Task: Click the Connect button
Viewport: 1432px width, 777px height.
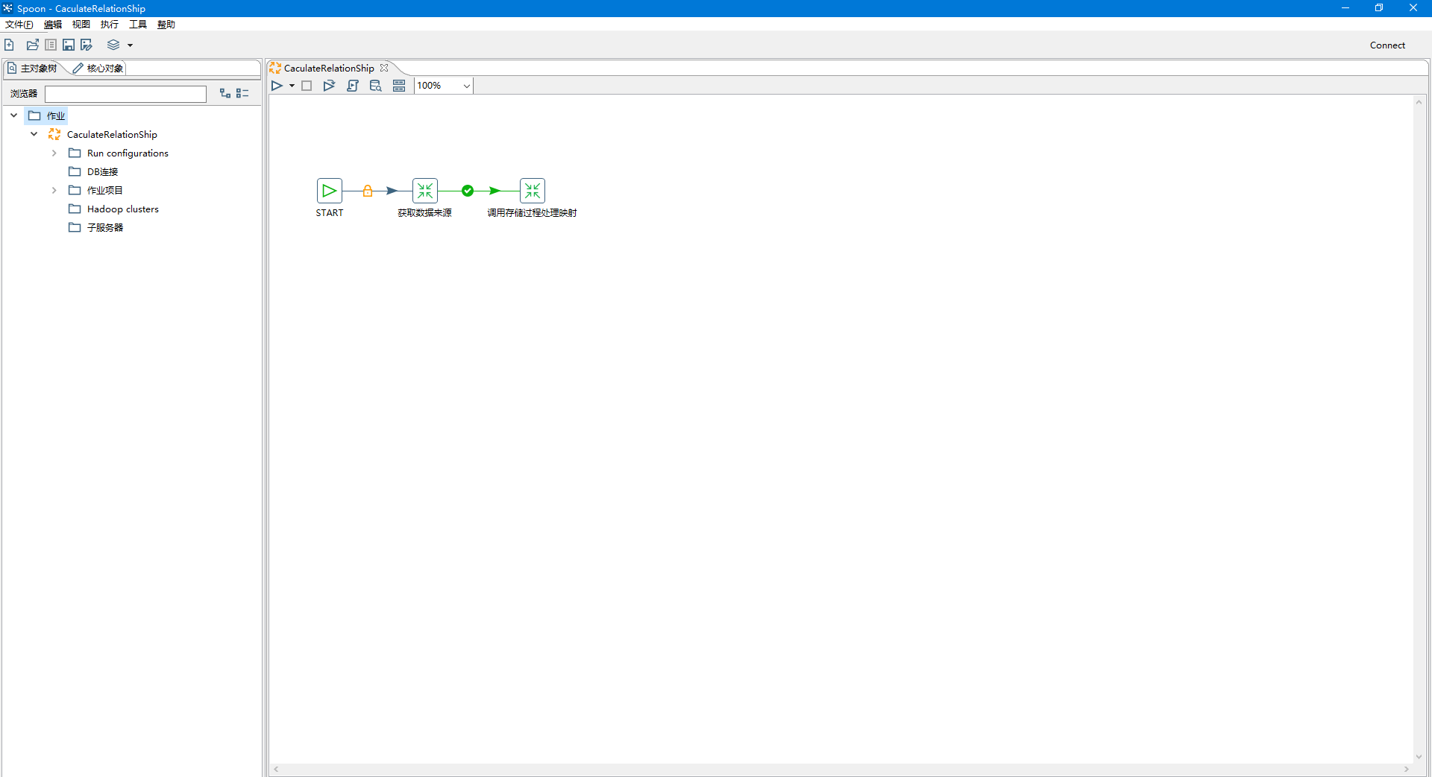Action: pyautogui.click(x=1387, y=45)
